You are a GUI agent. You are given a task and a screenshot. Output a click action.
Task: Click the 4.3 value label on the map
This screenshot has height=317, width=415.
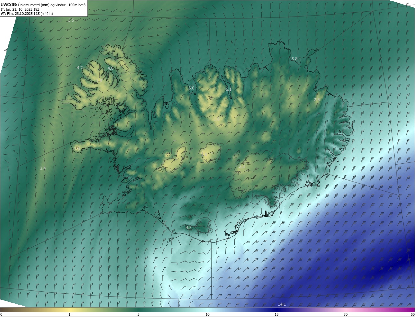(x=189, y=228)
